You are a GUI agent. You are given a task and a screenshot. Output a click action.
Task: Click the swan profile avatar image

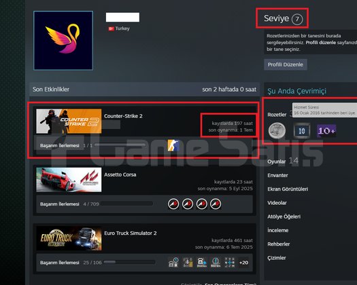pos(63,41)
